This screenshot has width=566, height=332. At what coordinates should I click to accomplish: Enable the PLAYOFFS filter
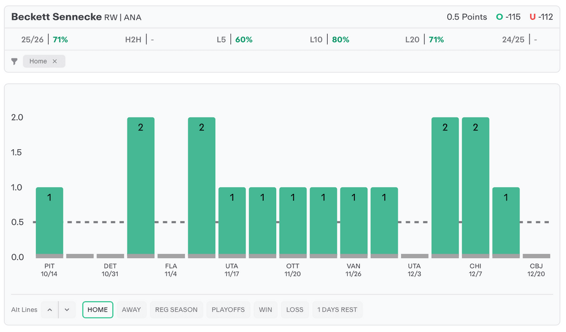coord(228,310)
